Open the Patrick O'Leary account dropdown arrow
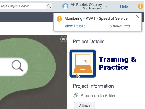Image resolution: width=145 pixels, height=109 pixels. click(106, 6)
